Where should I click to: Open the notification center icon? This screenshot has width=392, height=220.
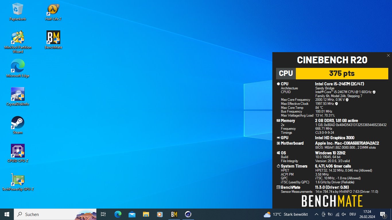click(383, 214)
